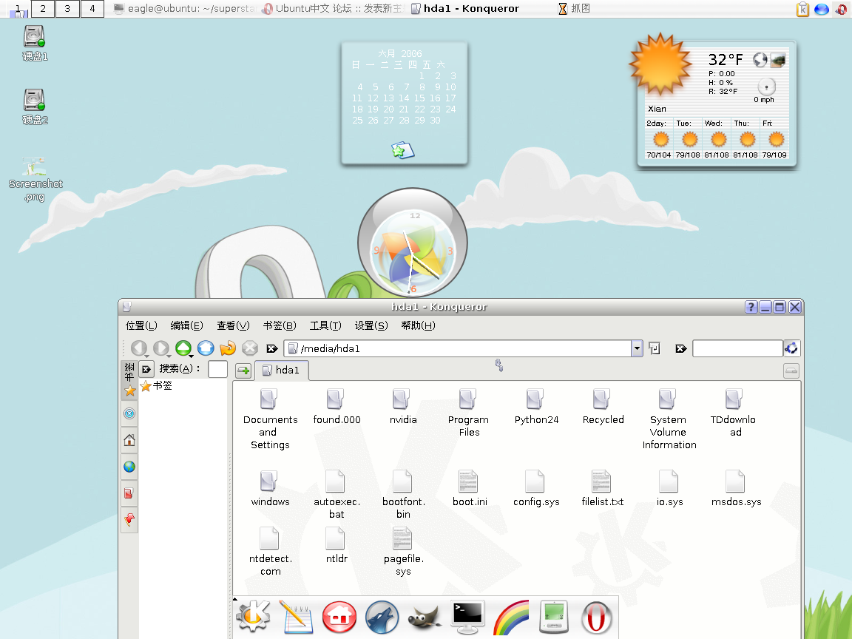Select the Program Files folder
The width and height of the screenshot is (852, 639).
pyautogui.click(x=468, y=413)
